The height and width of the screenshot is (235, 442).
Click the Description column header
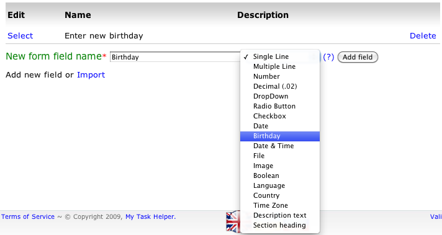point(263,15)
